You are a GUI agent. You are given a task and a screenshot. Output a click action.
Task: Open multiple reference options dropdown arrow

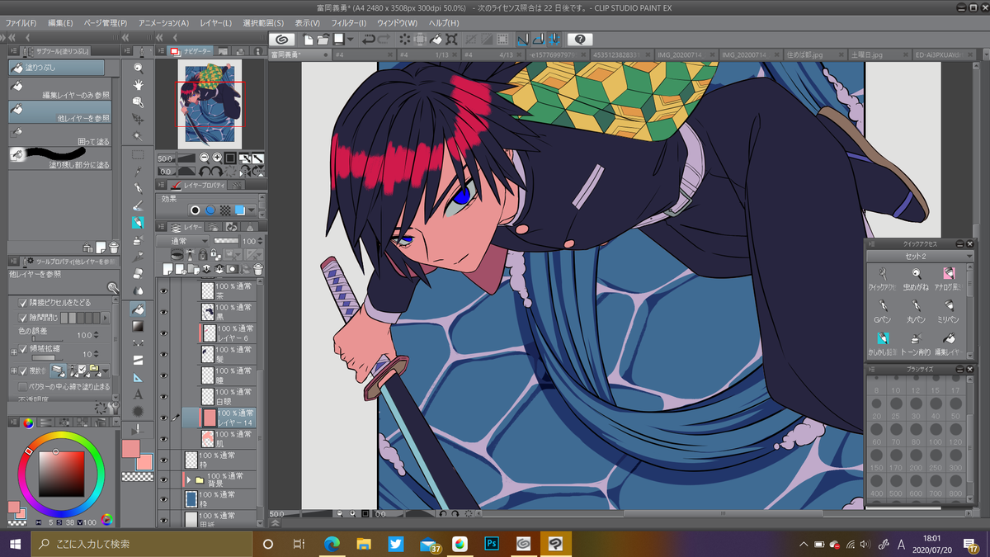[105, 371]
